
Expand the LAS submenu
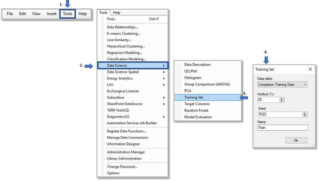tap(133, 85)
